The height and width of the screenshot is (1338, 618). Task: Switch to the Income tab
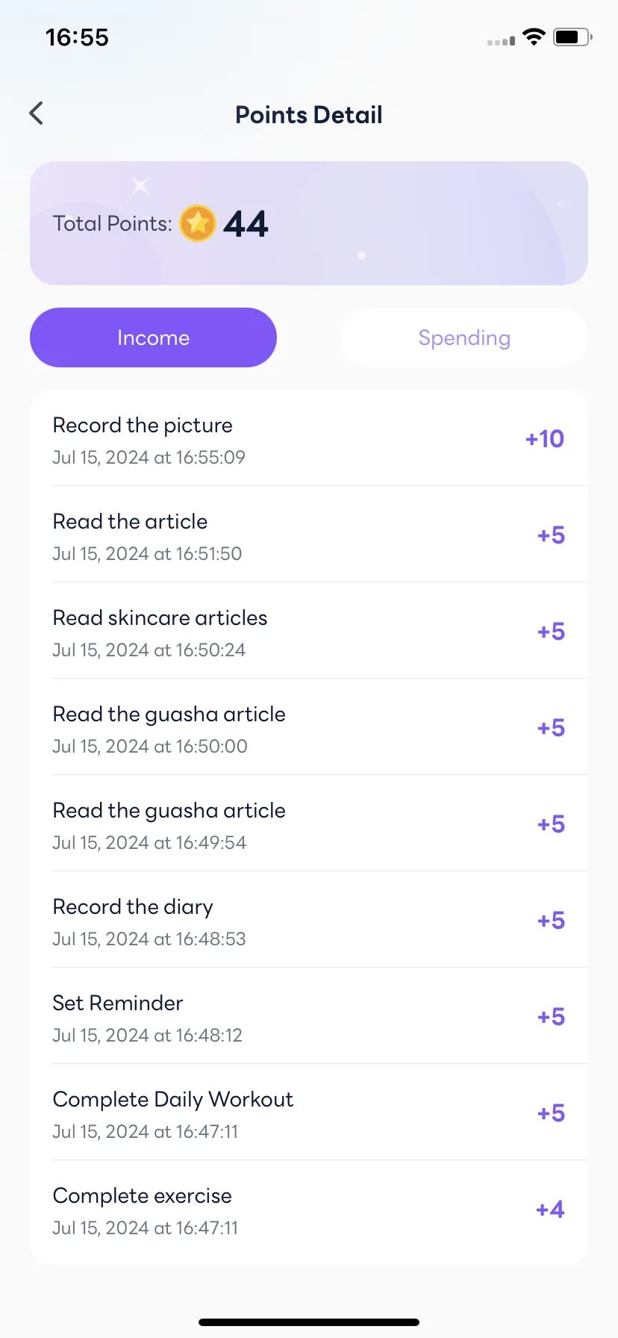[153, 337]
